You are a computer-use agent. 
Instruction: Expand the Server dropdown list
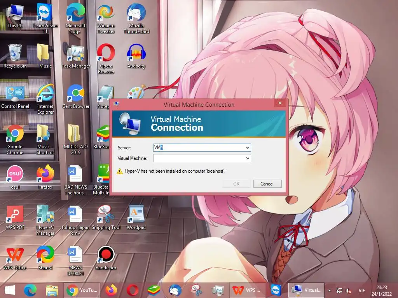[248, 147]
